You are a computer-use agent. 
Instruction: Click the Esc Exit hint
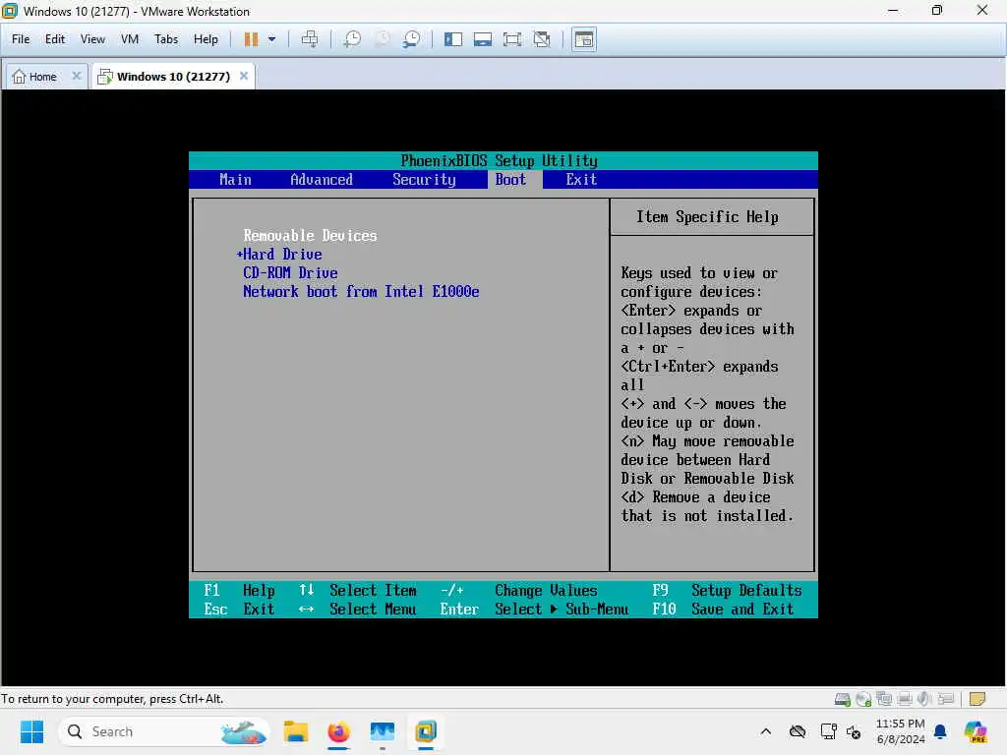pyautogui.click(x=239, y=609)
